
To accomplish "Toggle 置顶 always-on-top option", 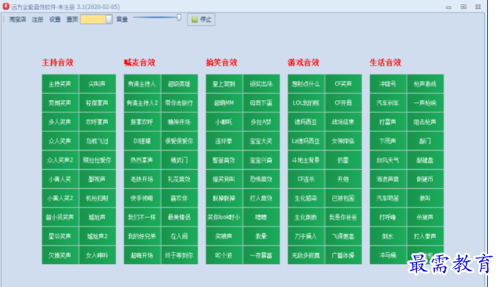I will coord(72,19).
